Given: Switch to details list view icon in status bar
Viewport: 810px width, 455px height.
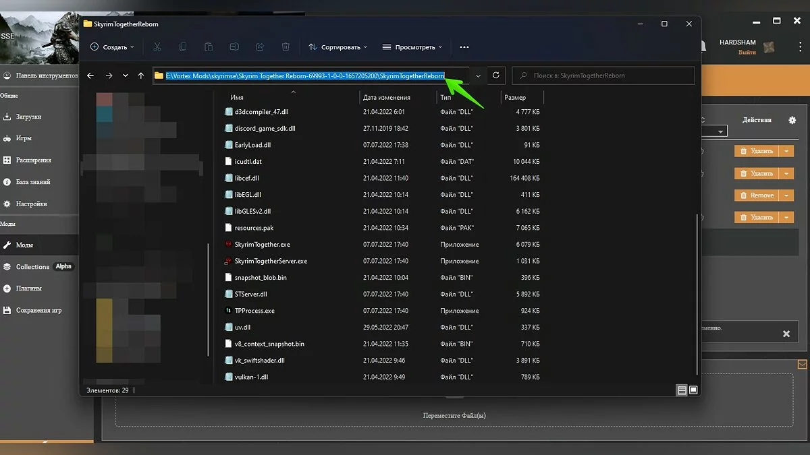Looking at the screenshot, I should (x=682, y=390).
